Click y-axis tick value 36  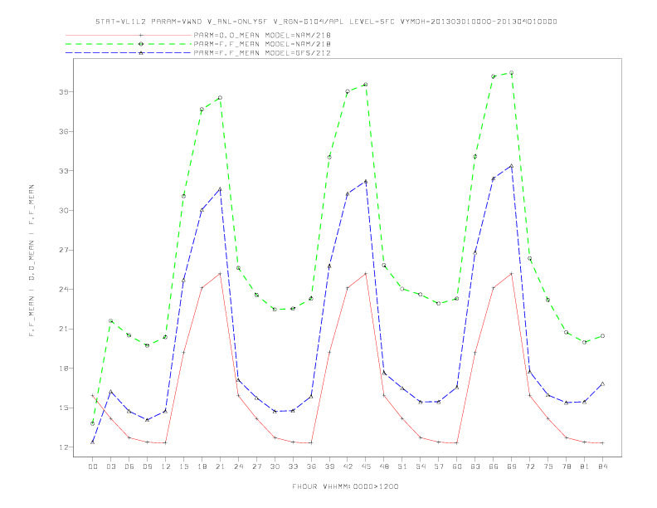(64, 131)
